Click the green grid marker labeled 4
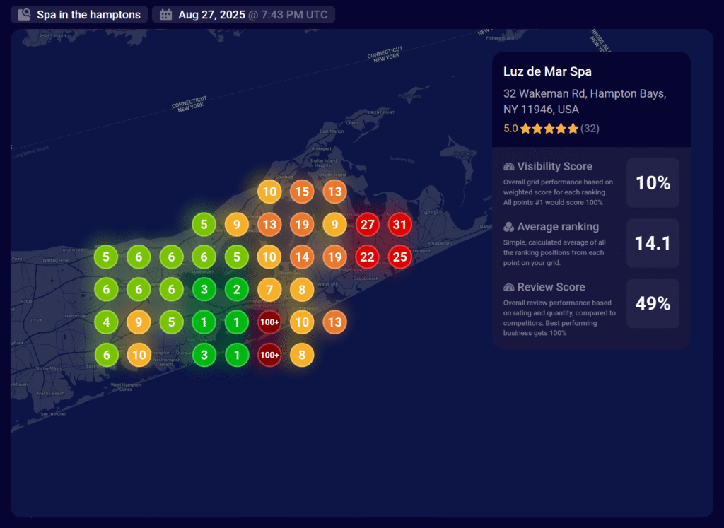724x528 pixels. pyautogui.click(x=107, y=322)
